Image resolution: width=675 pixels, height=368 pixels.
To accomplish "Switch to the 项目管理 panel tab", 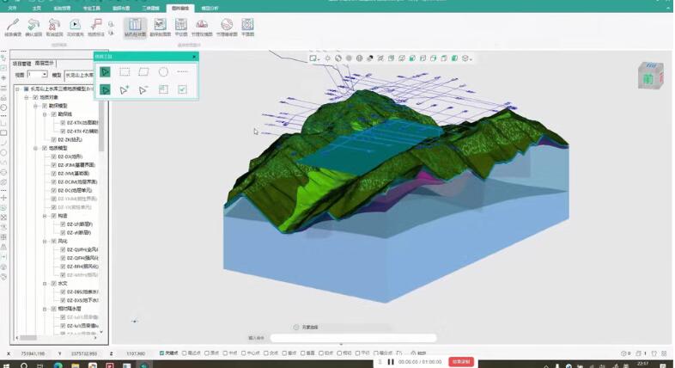I will pyautogui.click(x=22, y=64).
